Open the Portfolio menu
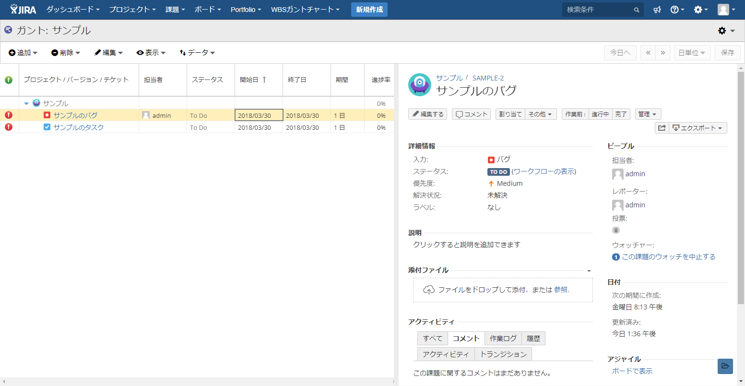Screen dimensions: 745x386 click(246, 10)
